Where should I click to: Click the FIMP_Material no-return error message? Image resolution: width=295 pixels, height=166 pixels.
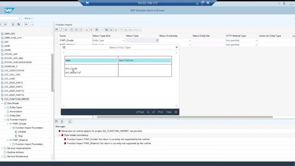coord(109,143)
